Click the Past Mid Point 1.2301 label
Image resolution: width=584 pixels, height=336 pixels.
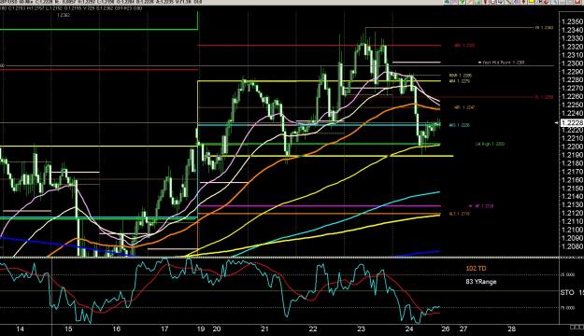click(x=504, y=63)
